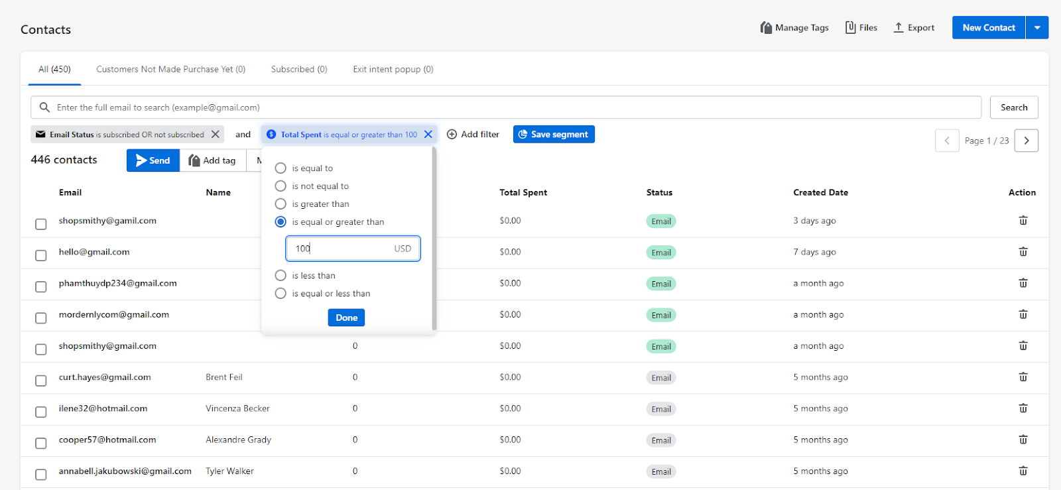The height and width of the screenshot is (490, 1061).
Task: Delete the hello@gmail.com contact
Action: (x=1023, y=252)
